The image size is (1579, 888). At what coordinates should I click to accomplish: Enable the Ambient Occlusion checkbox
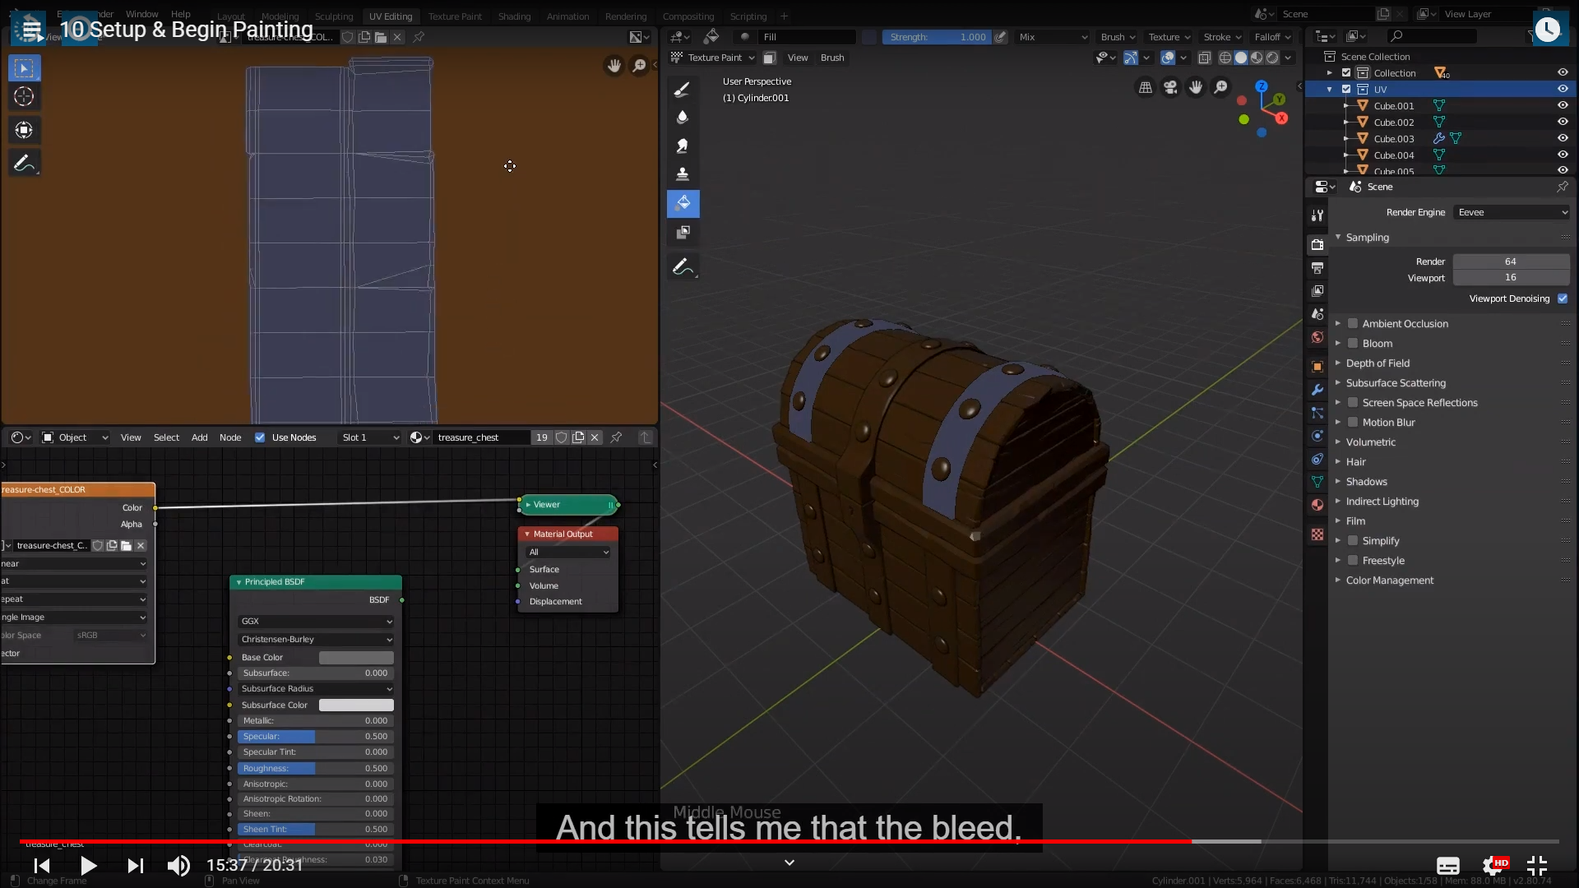(x=1353, y=324)
